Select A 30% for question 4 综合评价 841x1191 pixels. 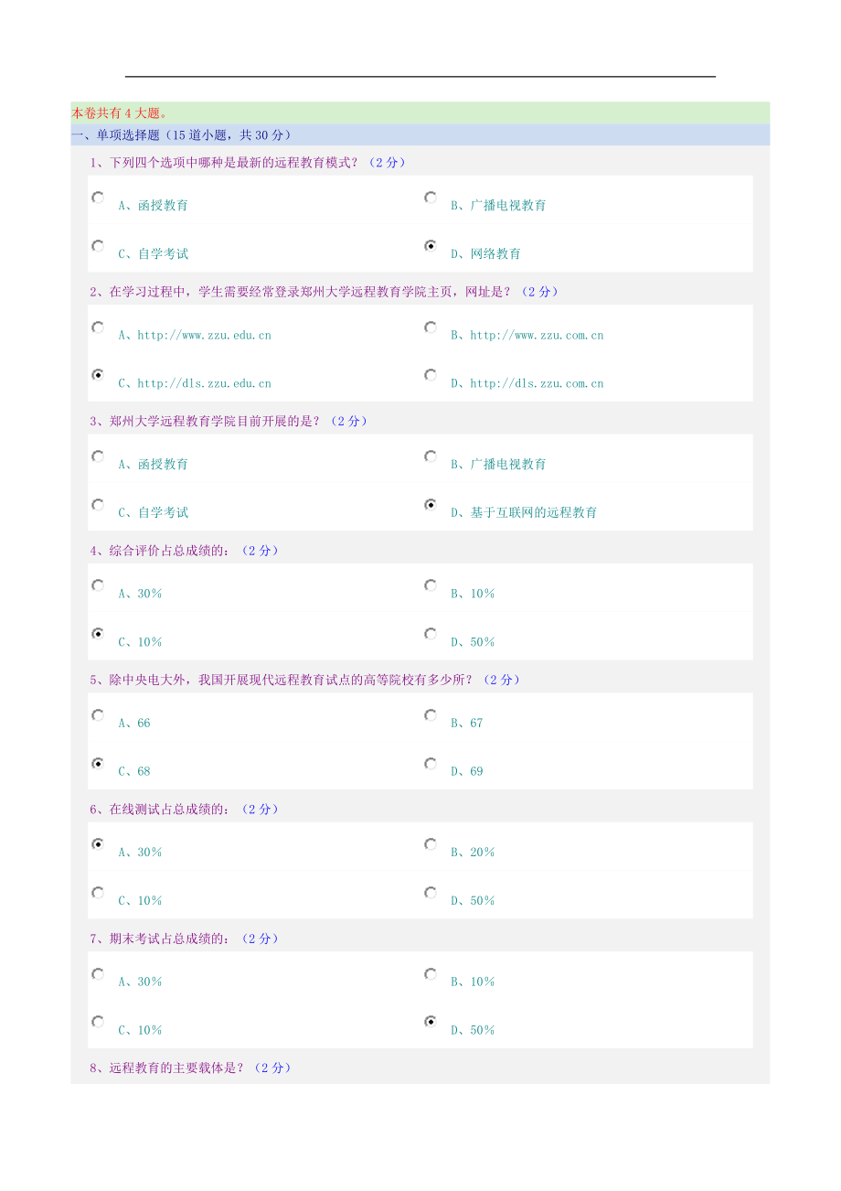click(98, 585)
